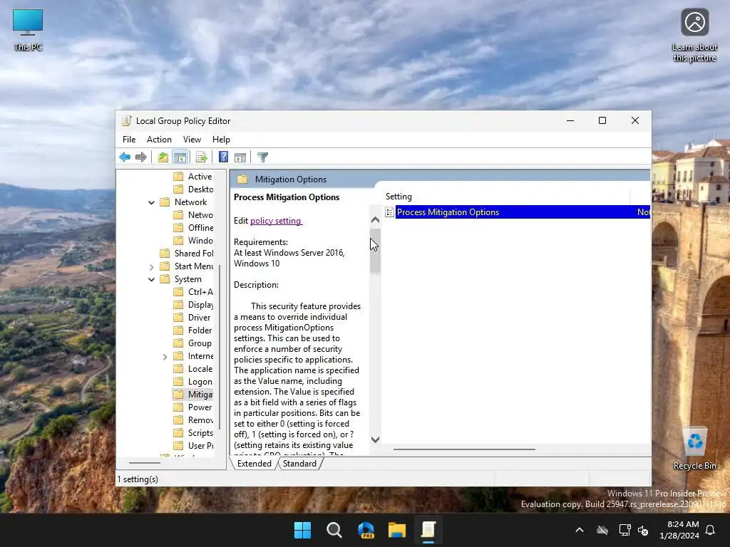Image resolution: width=730 pixels, height=547 pixels.
Task: Click the muted volume tray icon
Action: pos(643,530)
